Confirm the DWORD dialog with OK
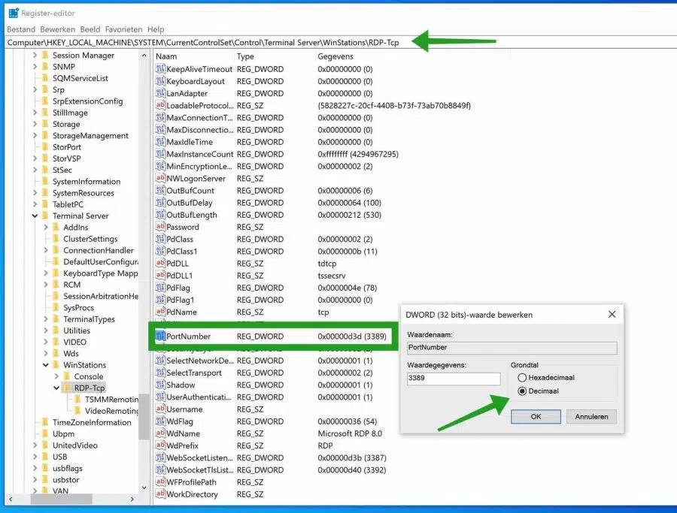677x513 pixels. point(536,416)
